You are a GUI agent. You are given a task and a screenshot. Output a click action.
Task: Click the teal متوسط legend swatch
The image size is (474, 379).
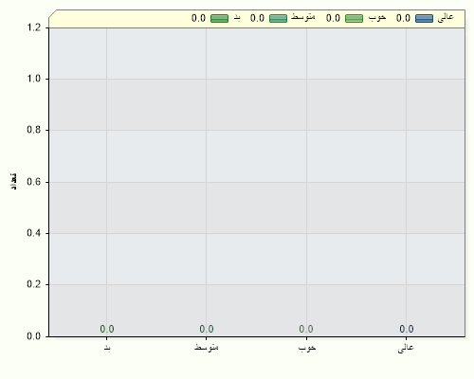click(x=278, y=18)
